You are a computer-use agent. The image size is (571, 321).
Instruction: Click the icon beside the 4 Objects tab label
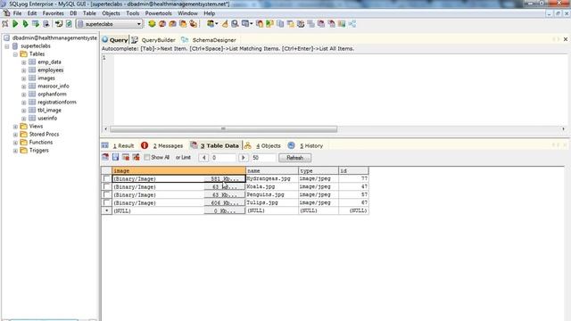(x=248, y=145)
